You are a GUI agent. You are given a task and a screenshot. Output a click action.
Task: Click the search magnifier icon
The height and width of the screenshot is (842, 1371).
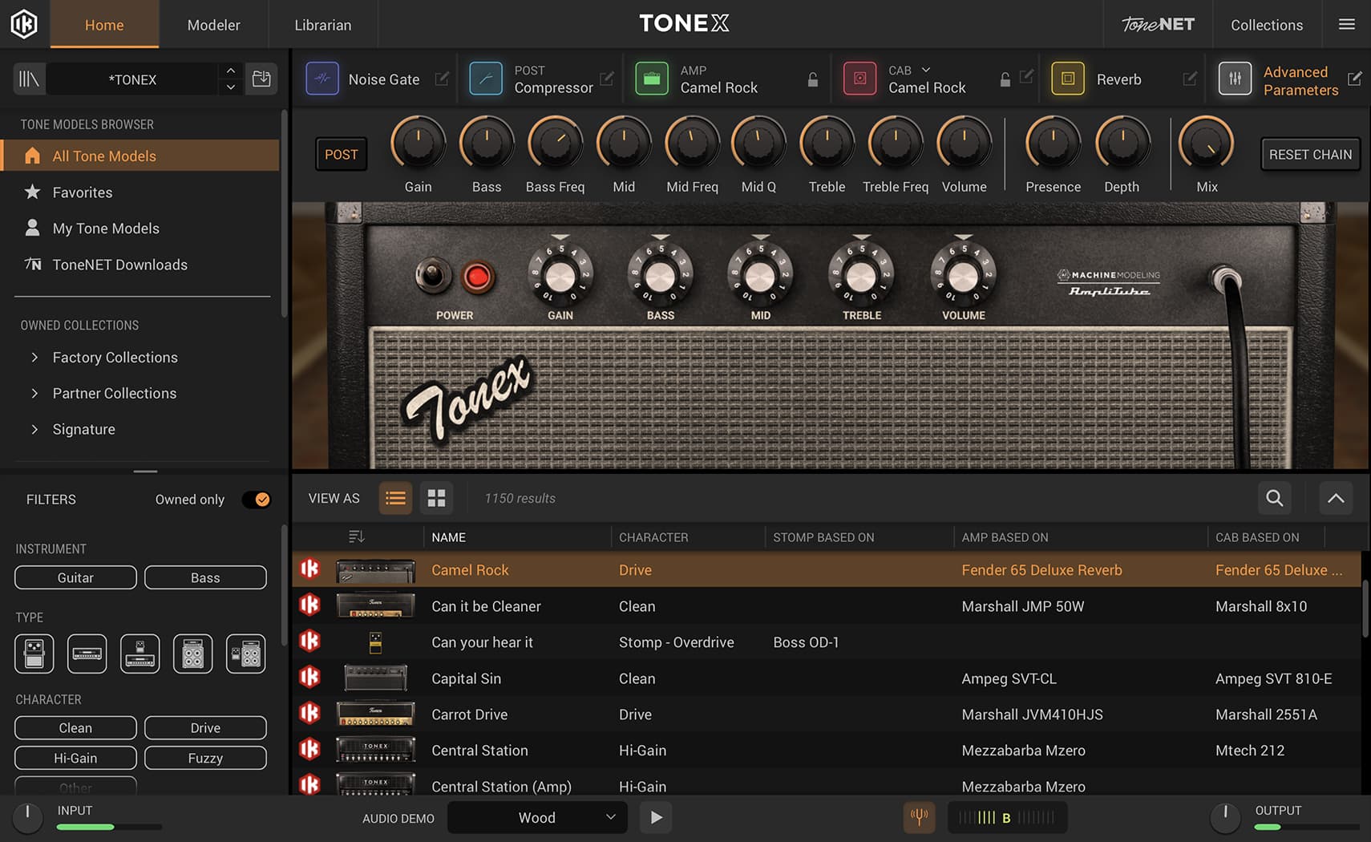[x=1274, y=498]
